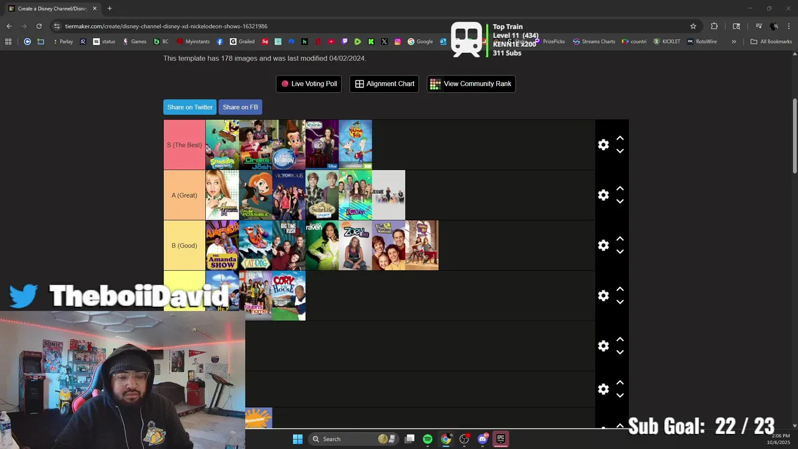The image size is (798, 449).
Task: Select Kim Possible thumbnail in A tier
Action: pos(256,195)
